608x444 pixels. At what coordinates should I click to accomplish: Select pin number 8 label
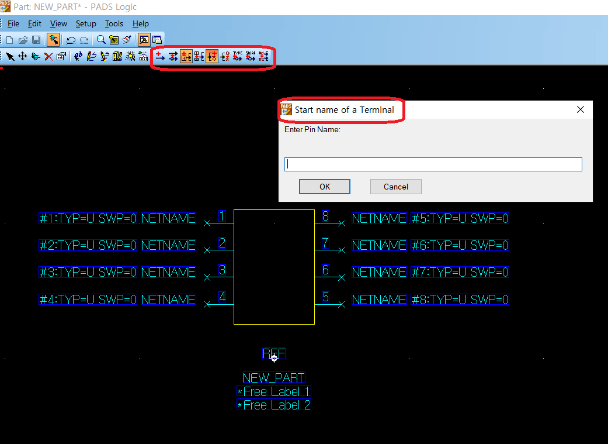[x=326, y=216]
